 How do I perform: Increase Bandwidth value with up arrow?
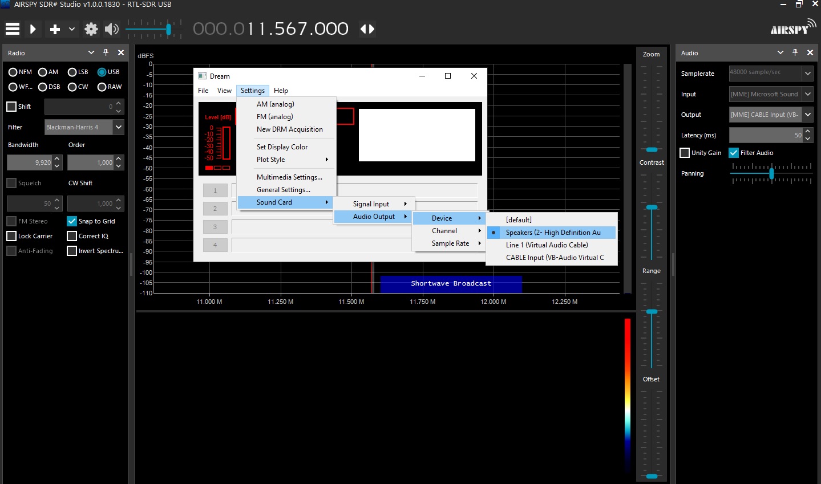coord(57,158)
